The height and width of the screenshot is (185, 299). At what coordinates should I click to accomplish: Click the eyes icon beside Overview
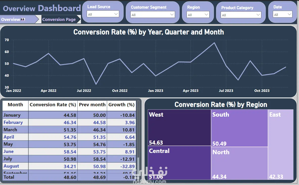(x=23, y=19)
